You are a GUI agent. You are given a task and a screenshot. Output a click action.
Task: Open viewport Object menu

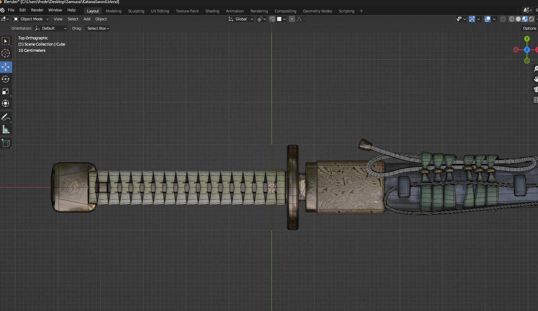point(101,19)
